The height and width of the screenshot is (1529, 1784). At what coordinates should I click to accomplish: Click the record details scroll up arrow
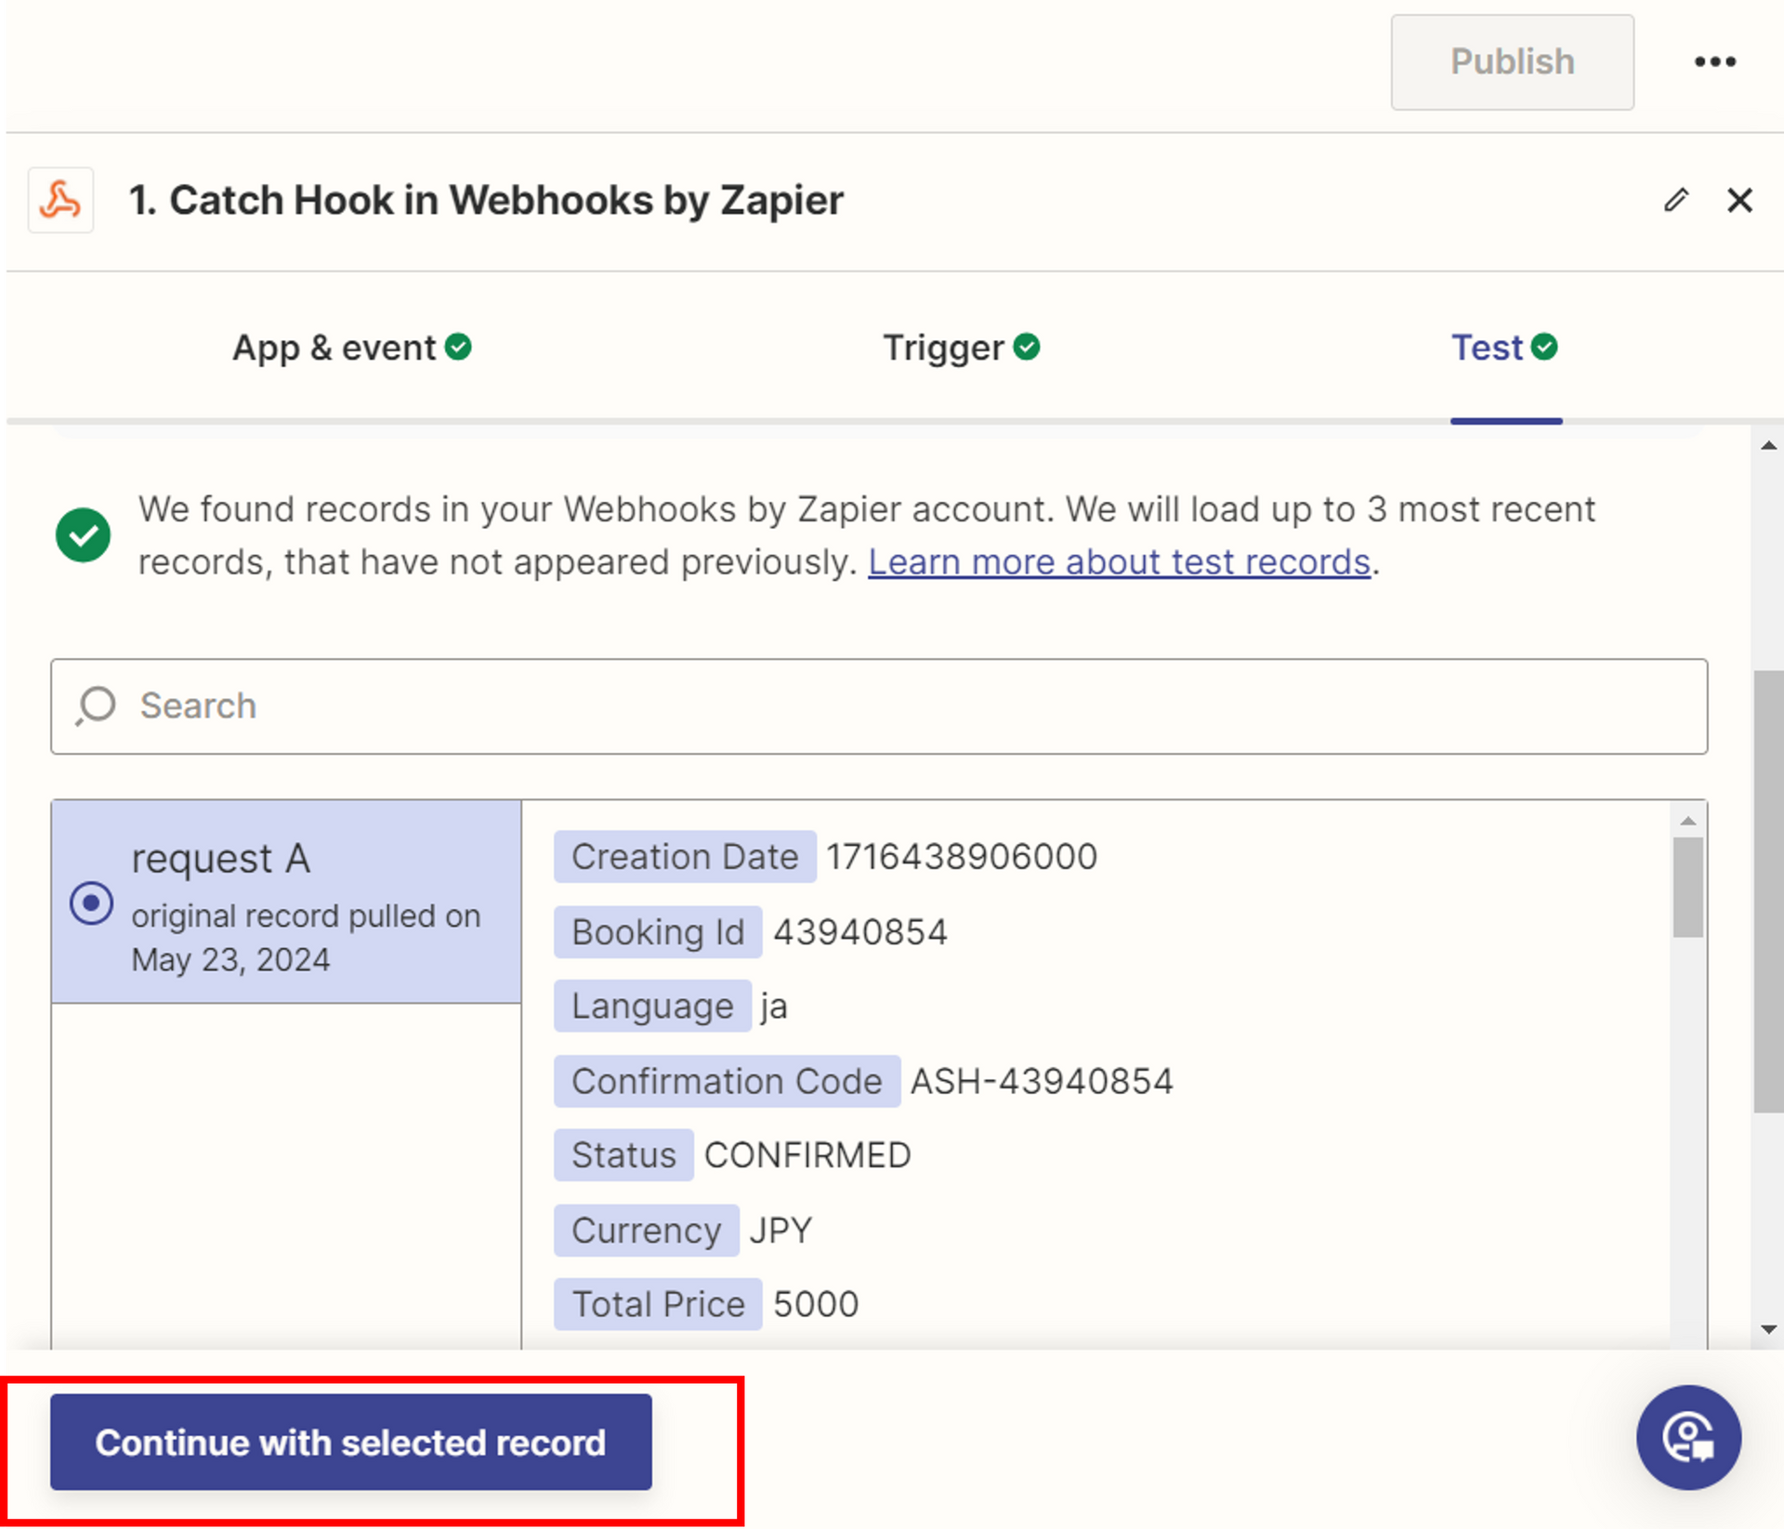tap(1687, 821)
